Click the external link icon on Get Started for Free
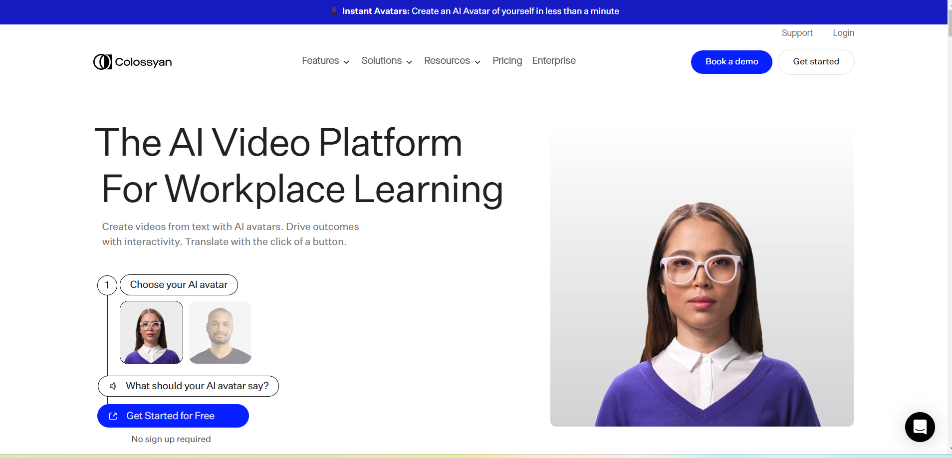The height and width of the screenshot is (458, 952). pos(113,416)
